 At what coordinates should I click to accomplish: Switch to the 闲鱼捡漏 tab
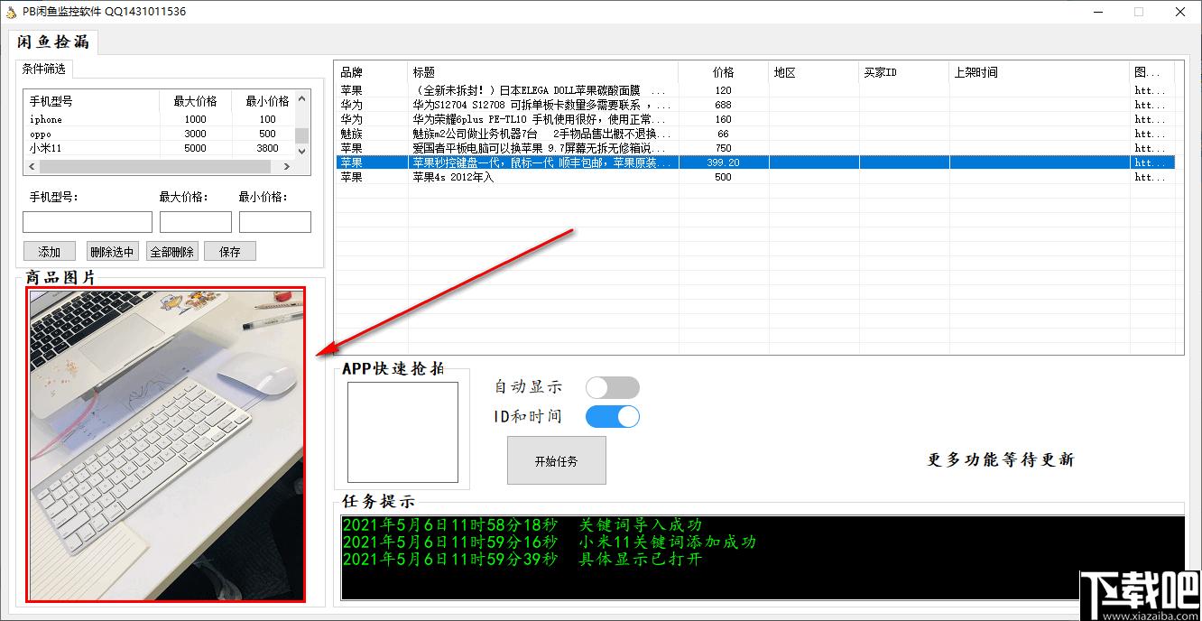point(53,42)
